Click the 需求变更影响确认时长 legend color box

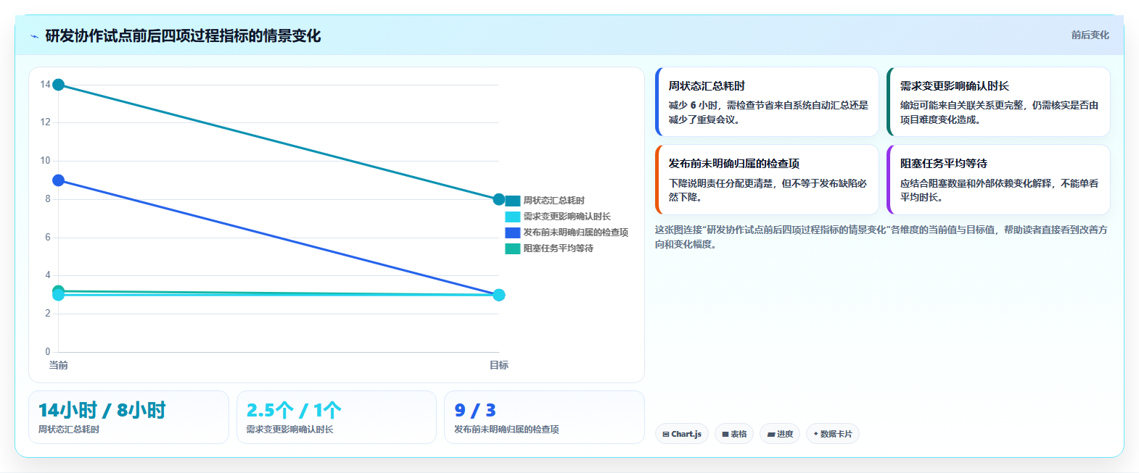512,217
